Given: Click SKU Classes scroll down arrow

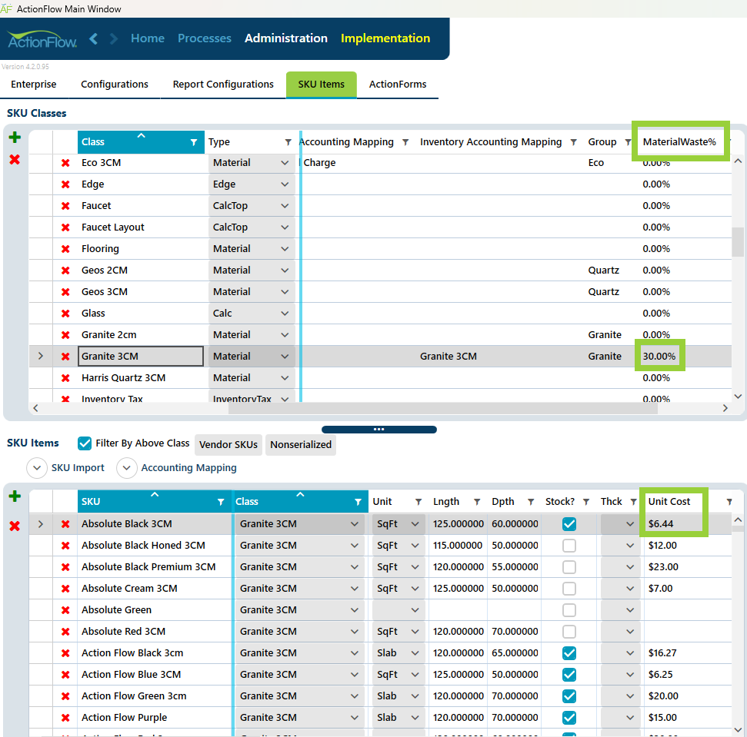Looking at the screenshot, I should point(738,397).
